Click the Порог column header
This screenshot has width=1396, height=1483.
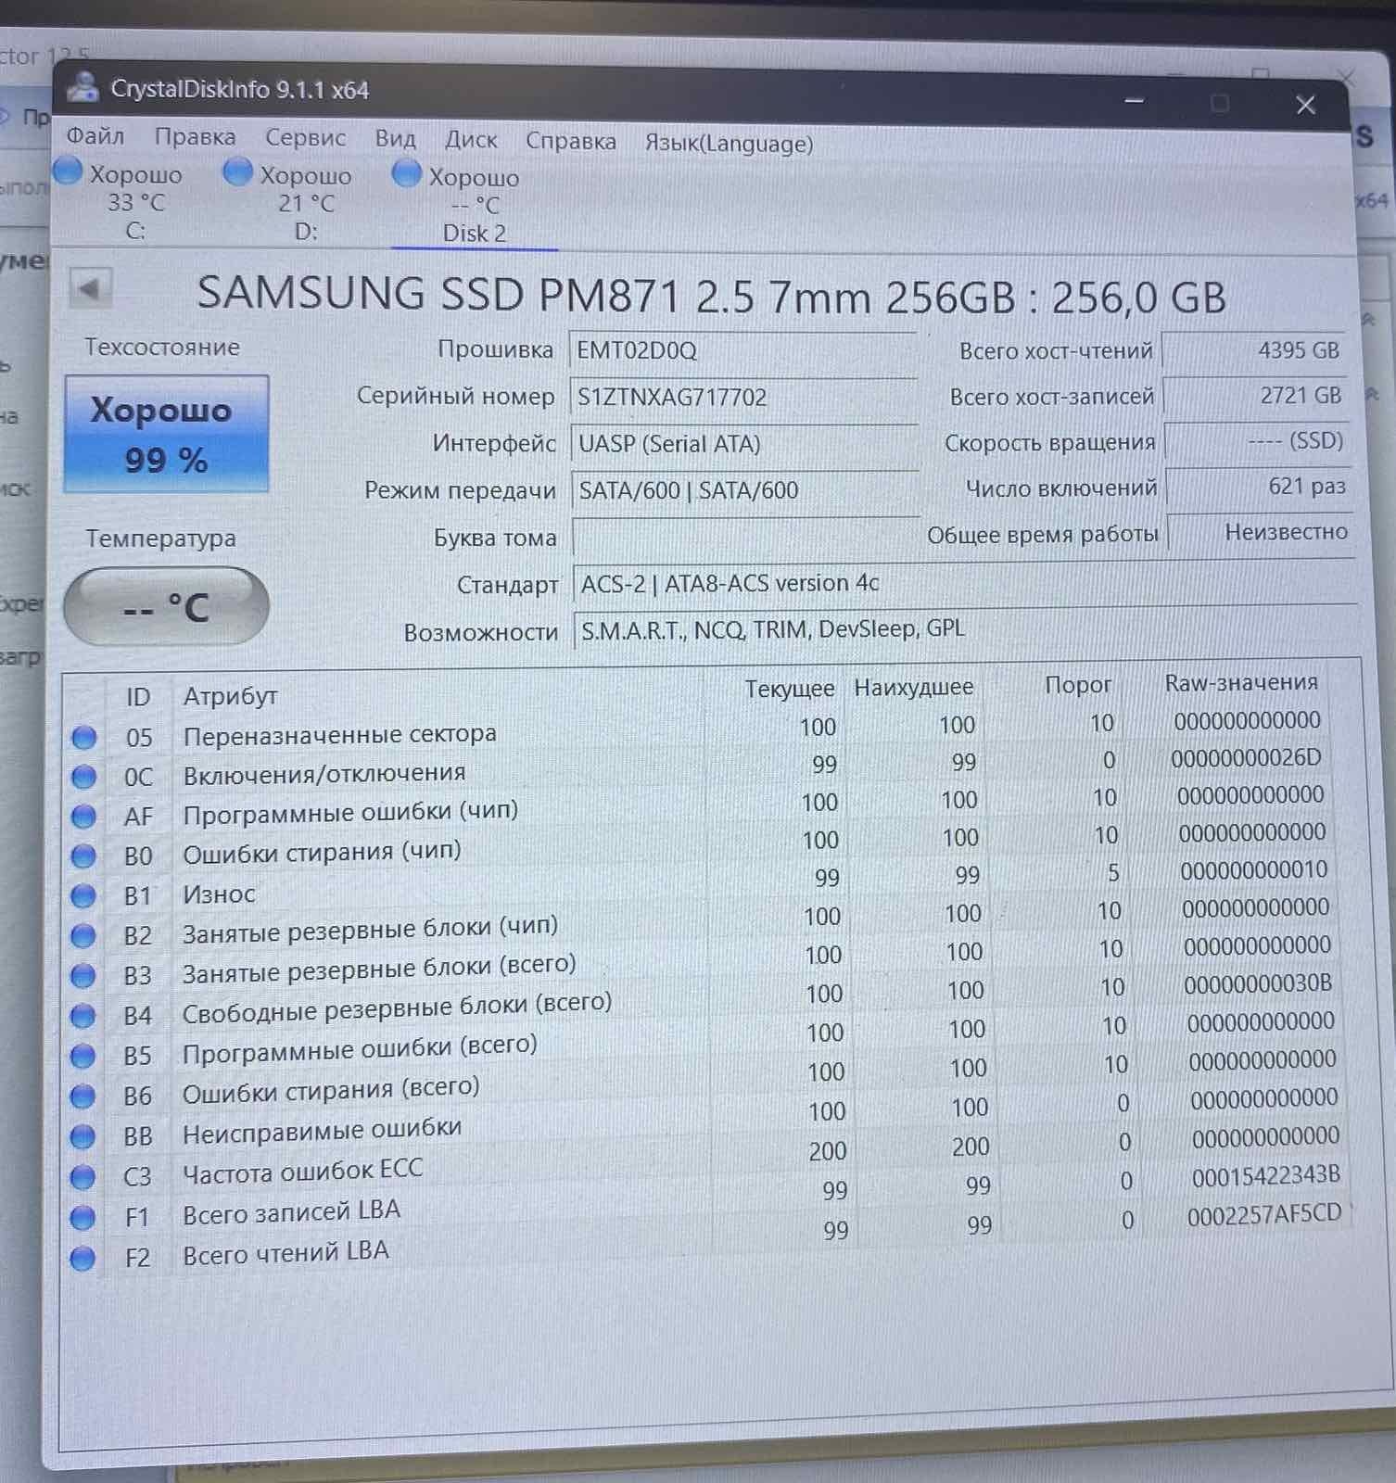(1077, 685)
